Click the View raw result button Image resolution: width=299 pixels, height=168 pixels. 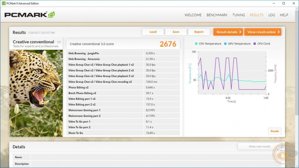pos(259,147)
